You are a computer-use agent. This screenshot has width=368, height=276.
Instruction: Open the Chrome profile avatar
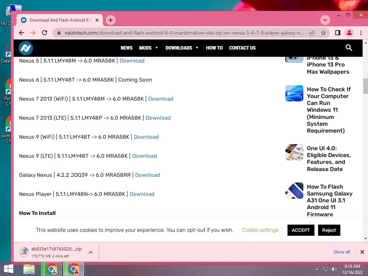pyautogui.click(x=349, y=33)
